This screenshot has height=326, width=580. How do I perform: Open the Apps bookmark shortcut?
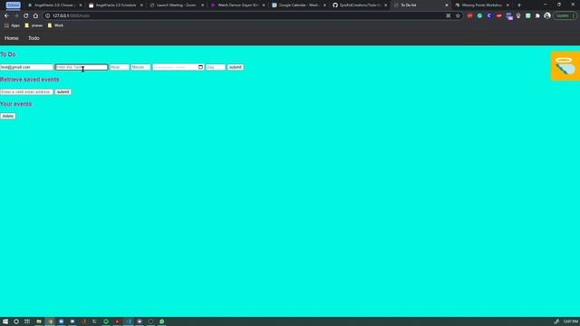12,25
